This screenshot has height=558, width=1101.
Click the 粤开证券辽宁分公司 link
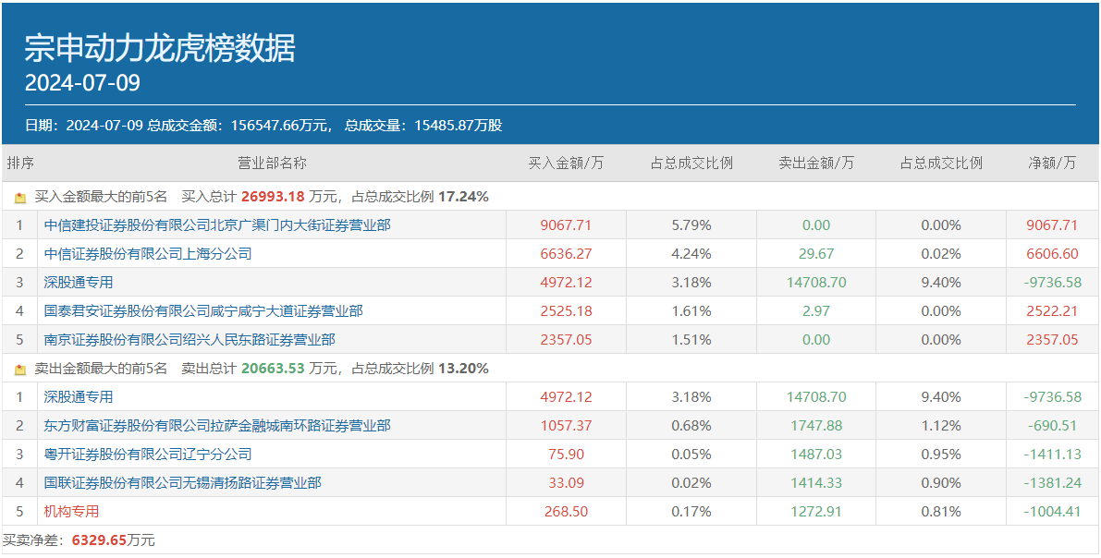pos(148,455)
